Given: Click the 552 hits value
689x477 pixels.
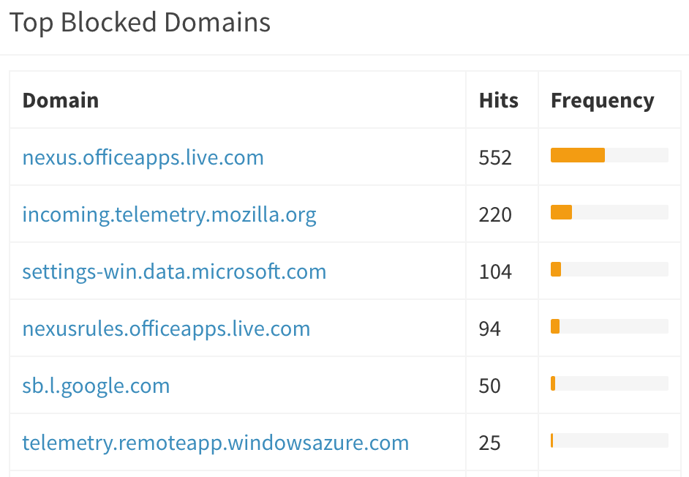Looking at the screenshot, I should (495, 157).
